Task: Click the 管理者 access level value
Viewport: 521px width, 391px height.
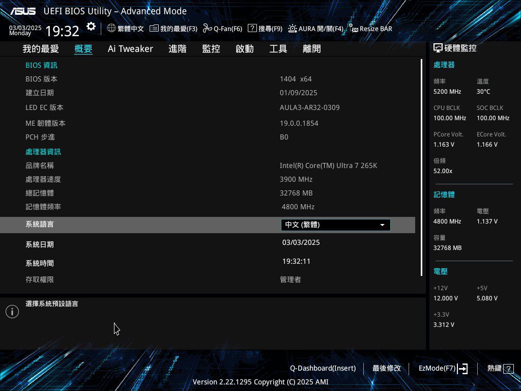Action: tap(291, 280)
